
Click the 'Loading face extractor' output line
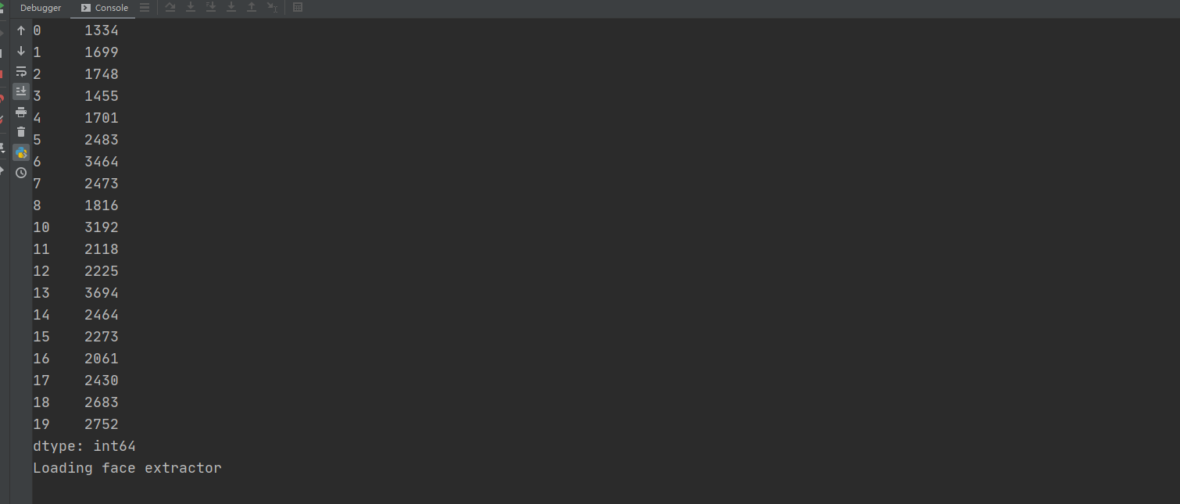[127, 468]
